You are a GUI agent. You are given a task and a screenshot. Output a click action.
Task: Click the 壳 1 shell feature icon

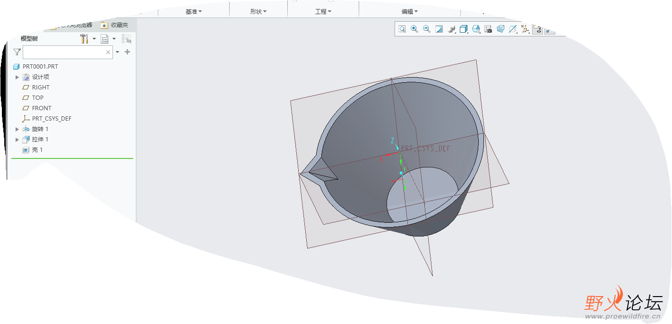(x=26, y=150)
